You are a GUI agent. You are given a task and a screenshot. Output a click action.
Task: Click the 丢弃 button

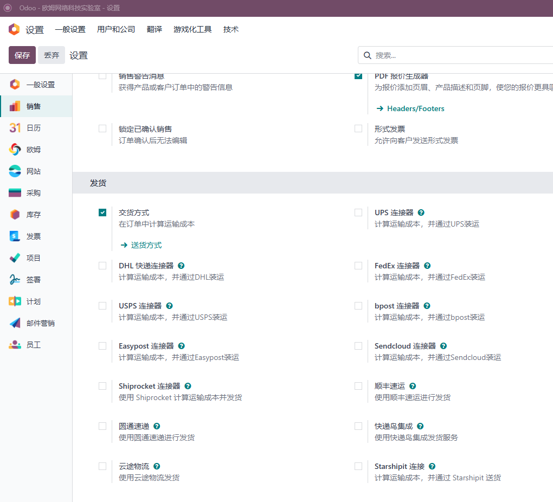[52, 55]
